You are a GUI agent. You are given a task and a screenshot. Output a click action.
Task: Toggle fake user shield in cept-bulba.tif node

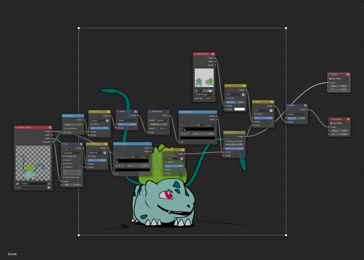click(206, 91)
